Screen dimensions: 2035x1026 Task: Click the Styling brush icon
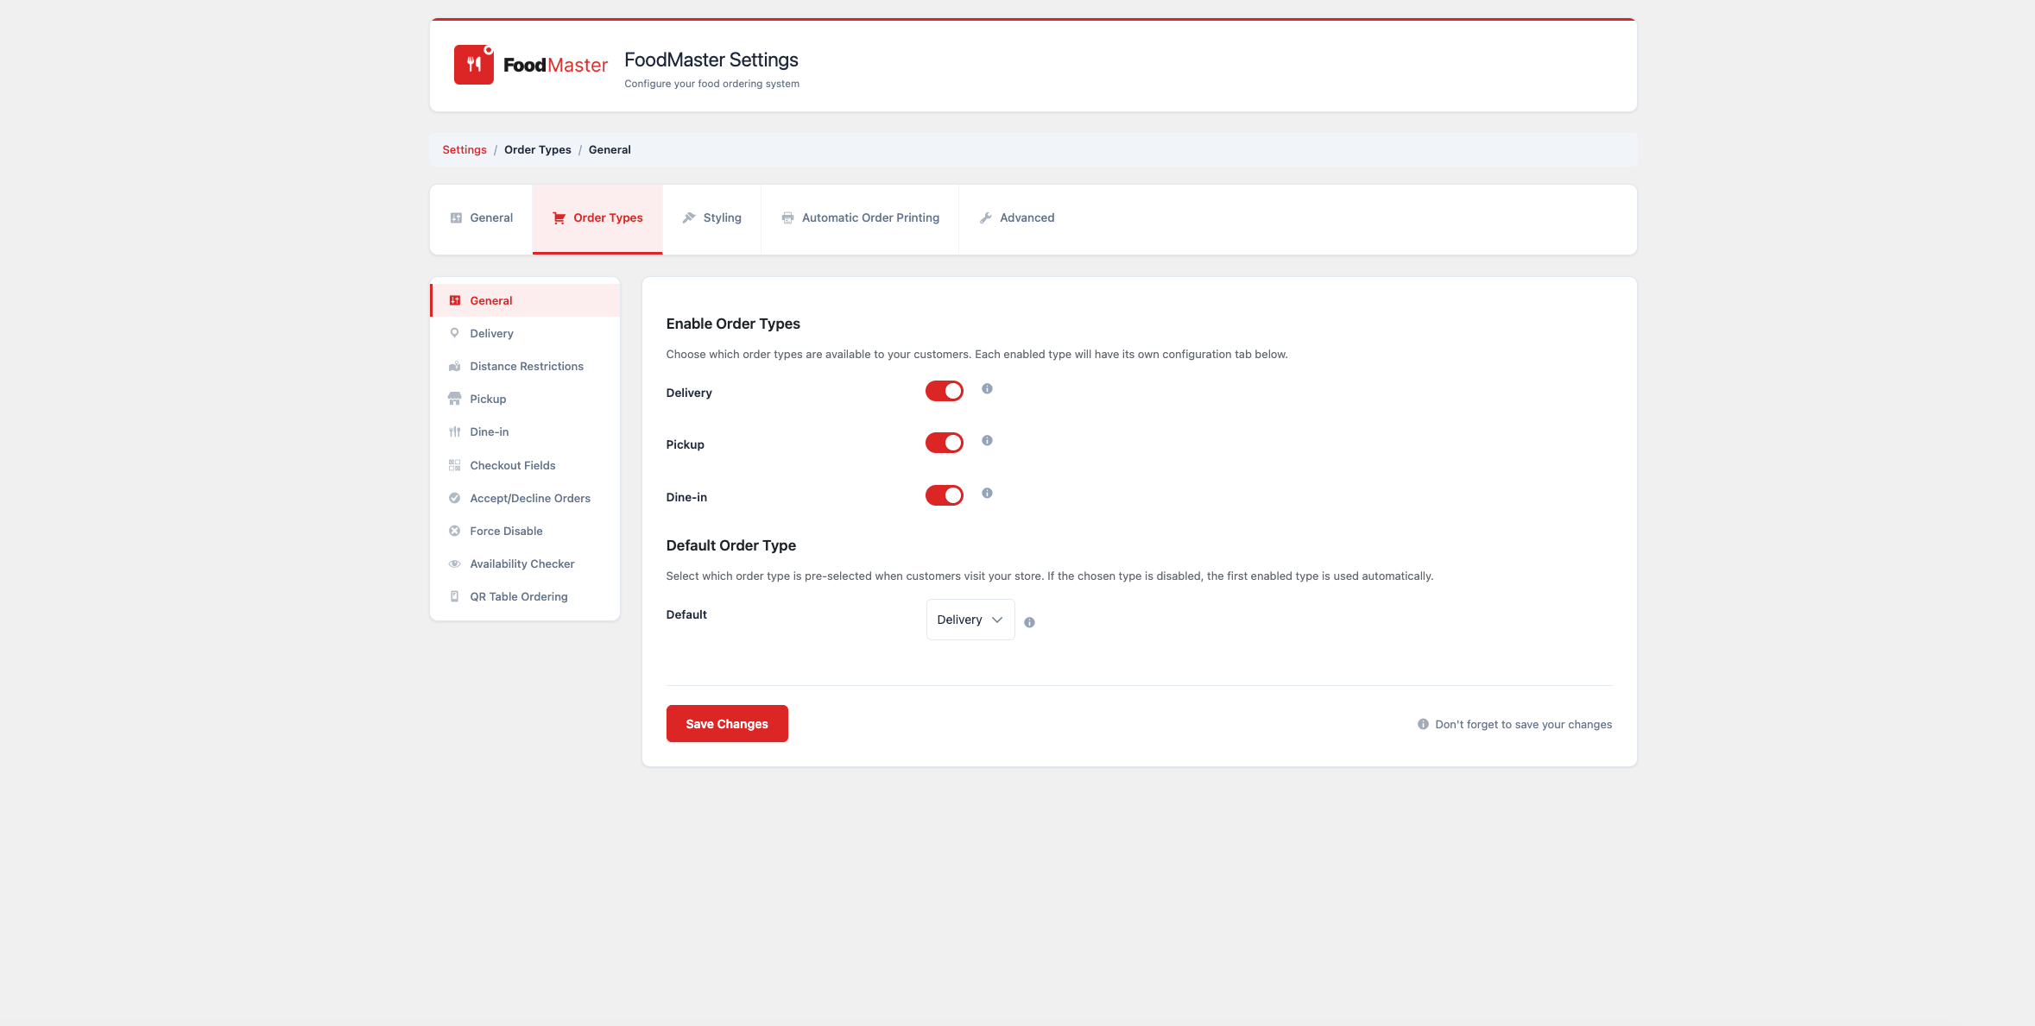tap(689, 218)
